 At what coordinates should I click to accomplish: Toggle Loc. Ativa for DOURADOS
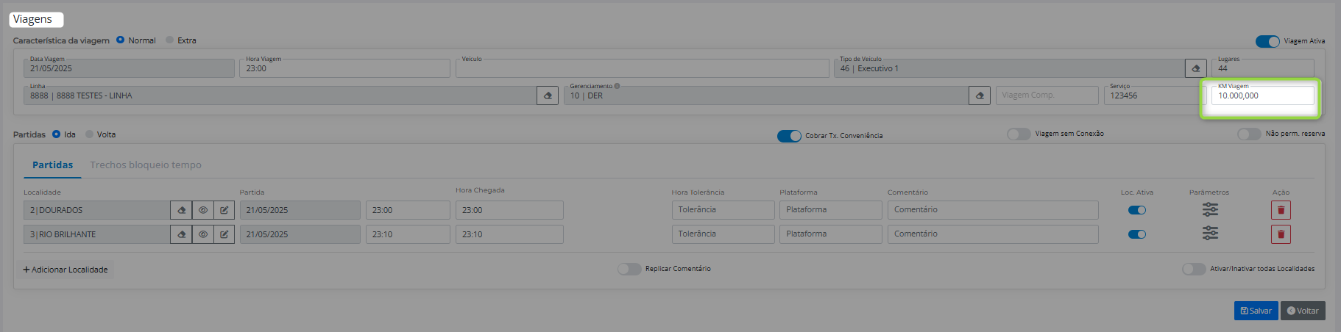1137,210
